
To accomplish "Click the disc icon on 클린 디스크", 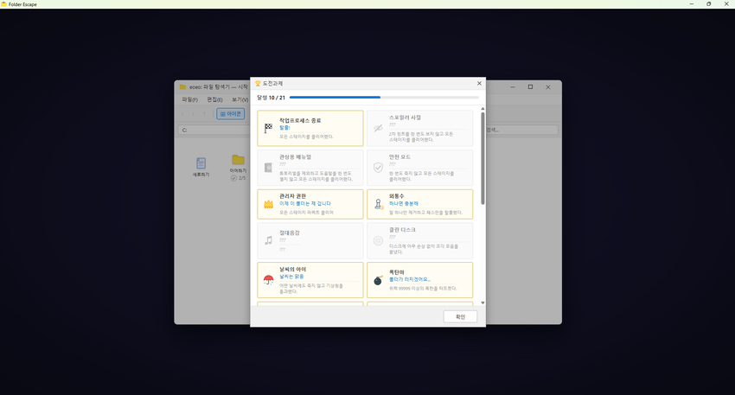I will tap(378, 240).
